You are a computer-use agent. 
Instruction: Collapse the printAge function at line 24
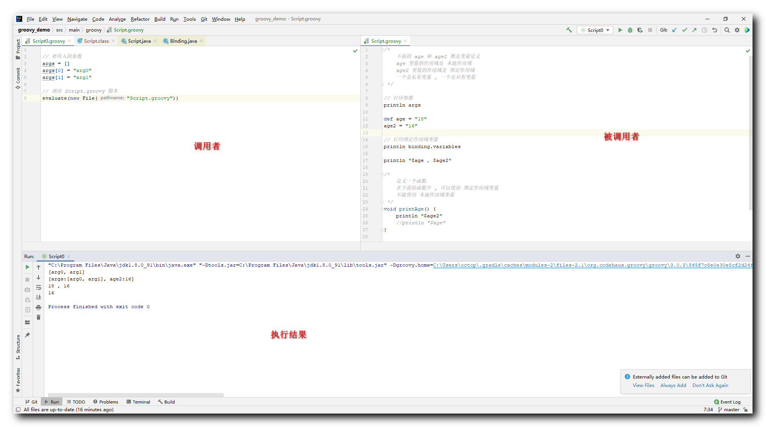click(381, 209)
